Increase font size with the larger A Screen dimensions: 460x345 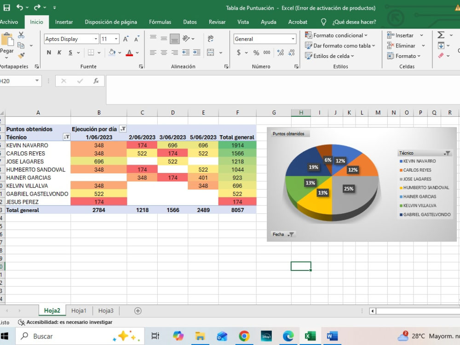pyautogui.click(x=126, y=39)
